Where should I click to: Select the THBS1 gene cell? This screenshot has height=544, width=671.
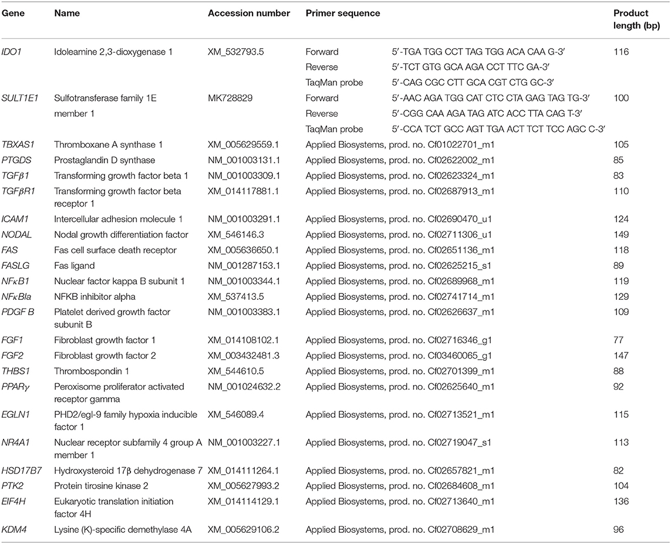(x=15, y=371)
